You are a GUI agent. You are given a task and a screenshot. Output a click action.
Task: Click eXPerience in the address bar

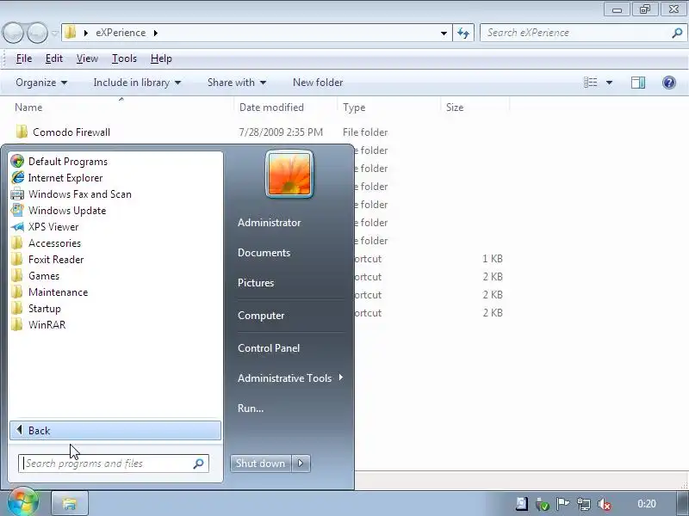[x=121, y=33]
